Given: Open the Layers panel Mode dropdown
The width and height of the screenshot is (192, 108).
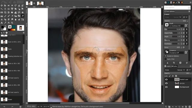Looking at the screenshot, I should [175, 70].
